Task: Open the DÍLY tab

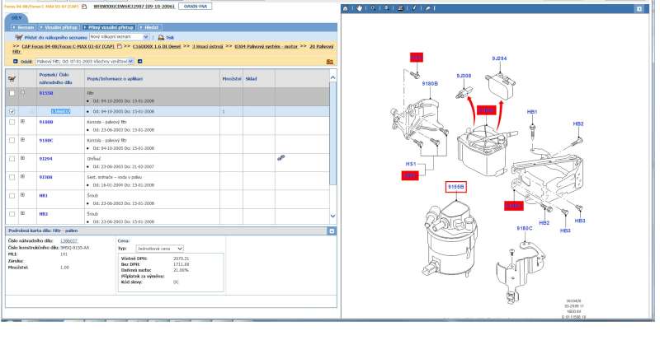Action: (16, 17)
